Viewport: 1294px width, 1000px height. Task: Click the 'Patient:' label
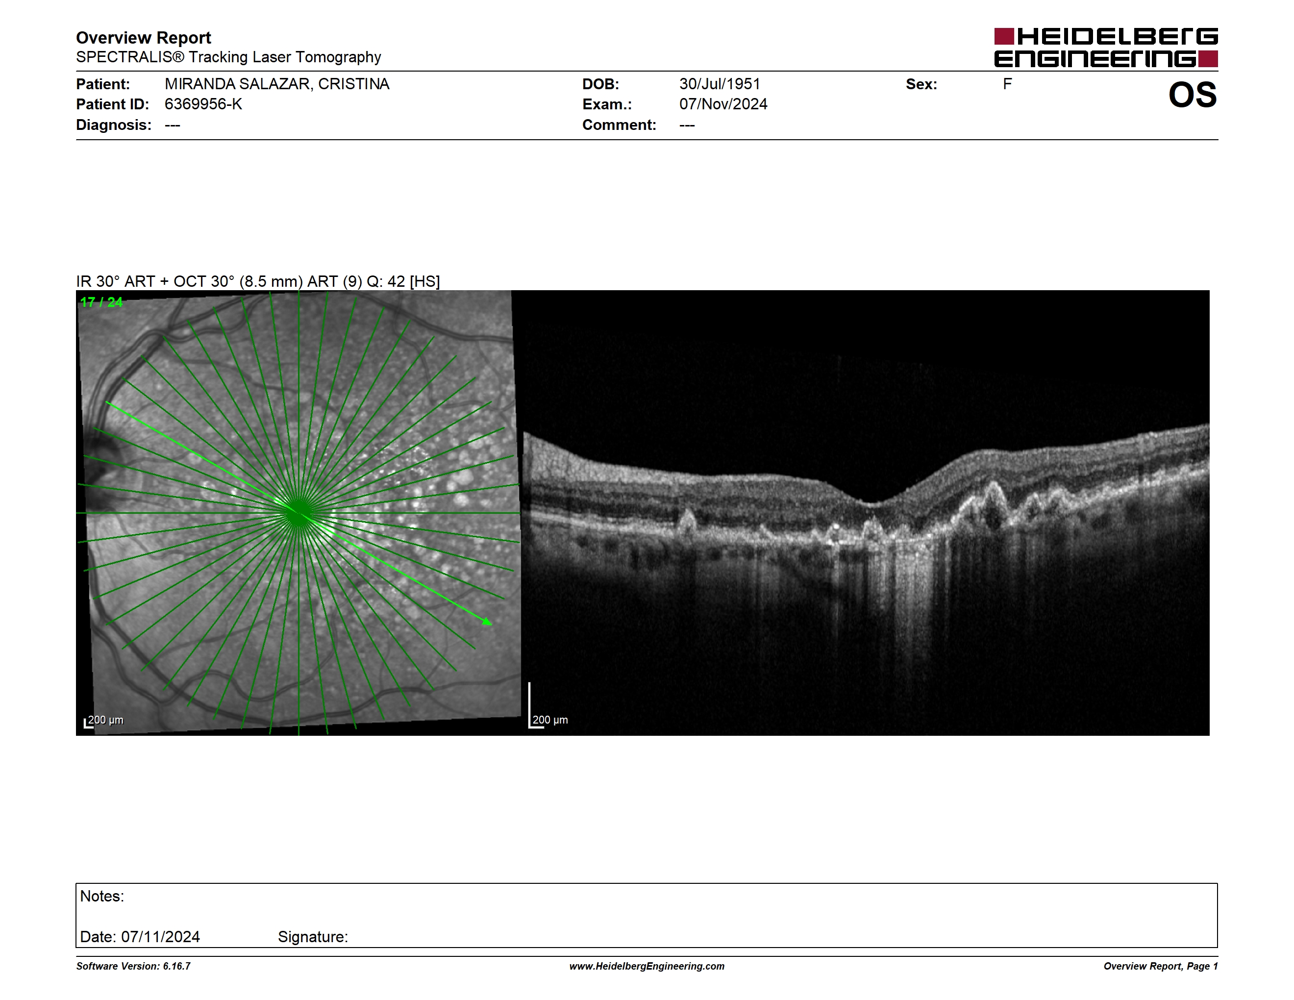pos(103,84)
